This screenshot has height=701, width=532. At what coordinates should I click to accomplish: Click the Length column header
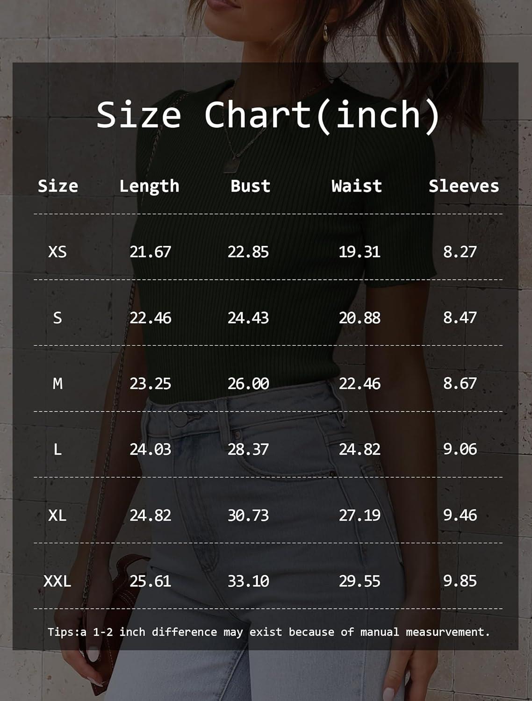pos(149,186)
